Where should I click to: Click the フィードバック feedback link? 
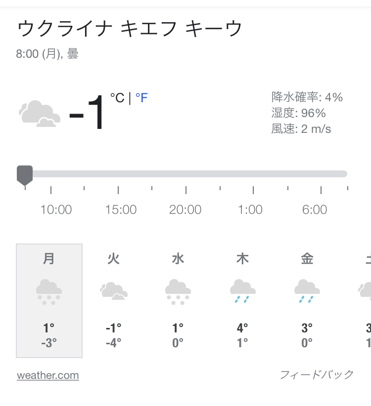pyautogui.click(x=317, y=374)
